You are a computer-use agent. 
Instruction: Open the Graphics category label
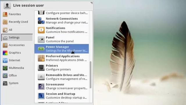[15, 53]
